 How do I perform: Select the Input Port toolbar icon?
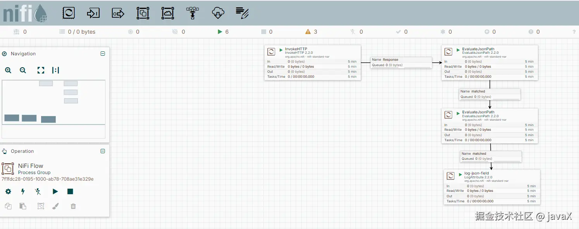(x=93, y=13)
